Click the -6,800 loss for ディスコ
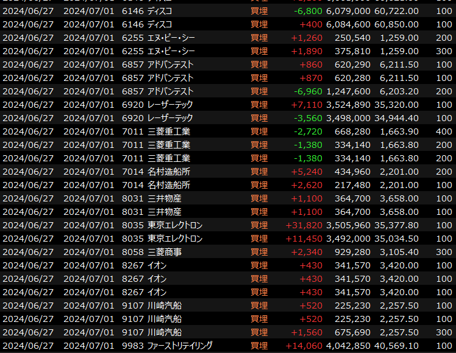Image resolution: width=456 pixels, height=353 pixels. point(307,11)
